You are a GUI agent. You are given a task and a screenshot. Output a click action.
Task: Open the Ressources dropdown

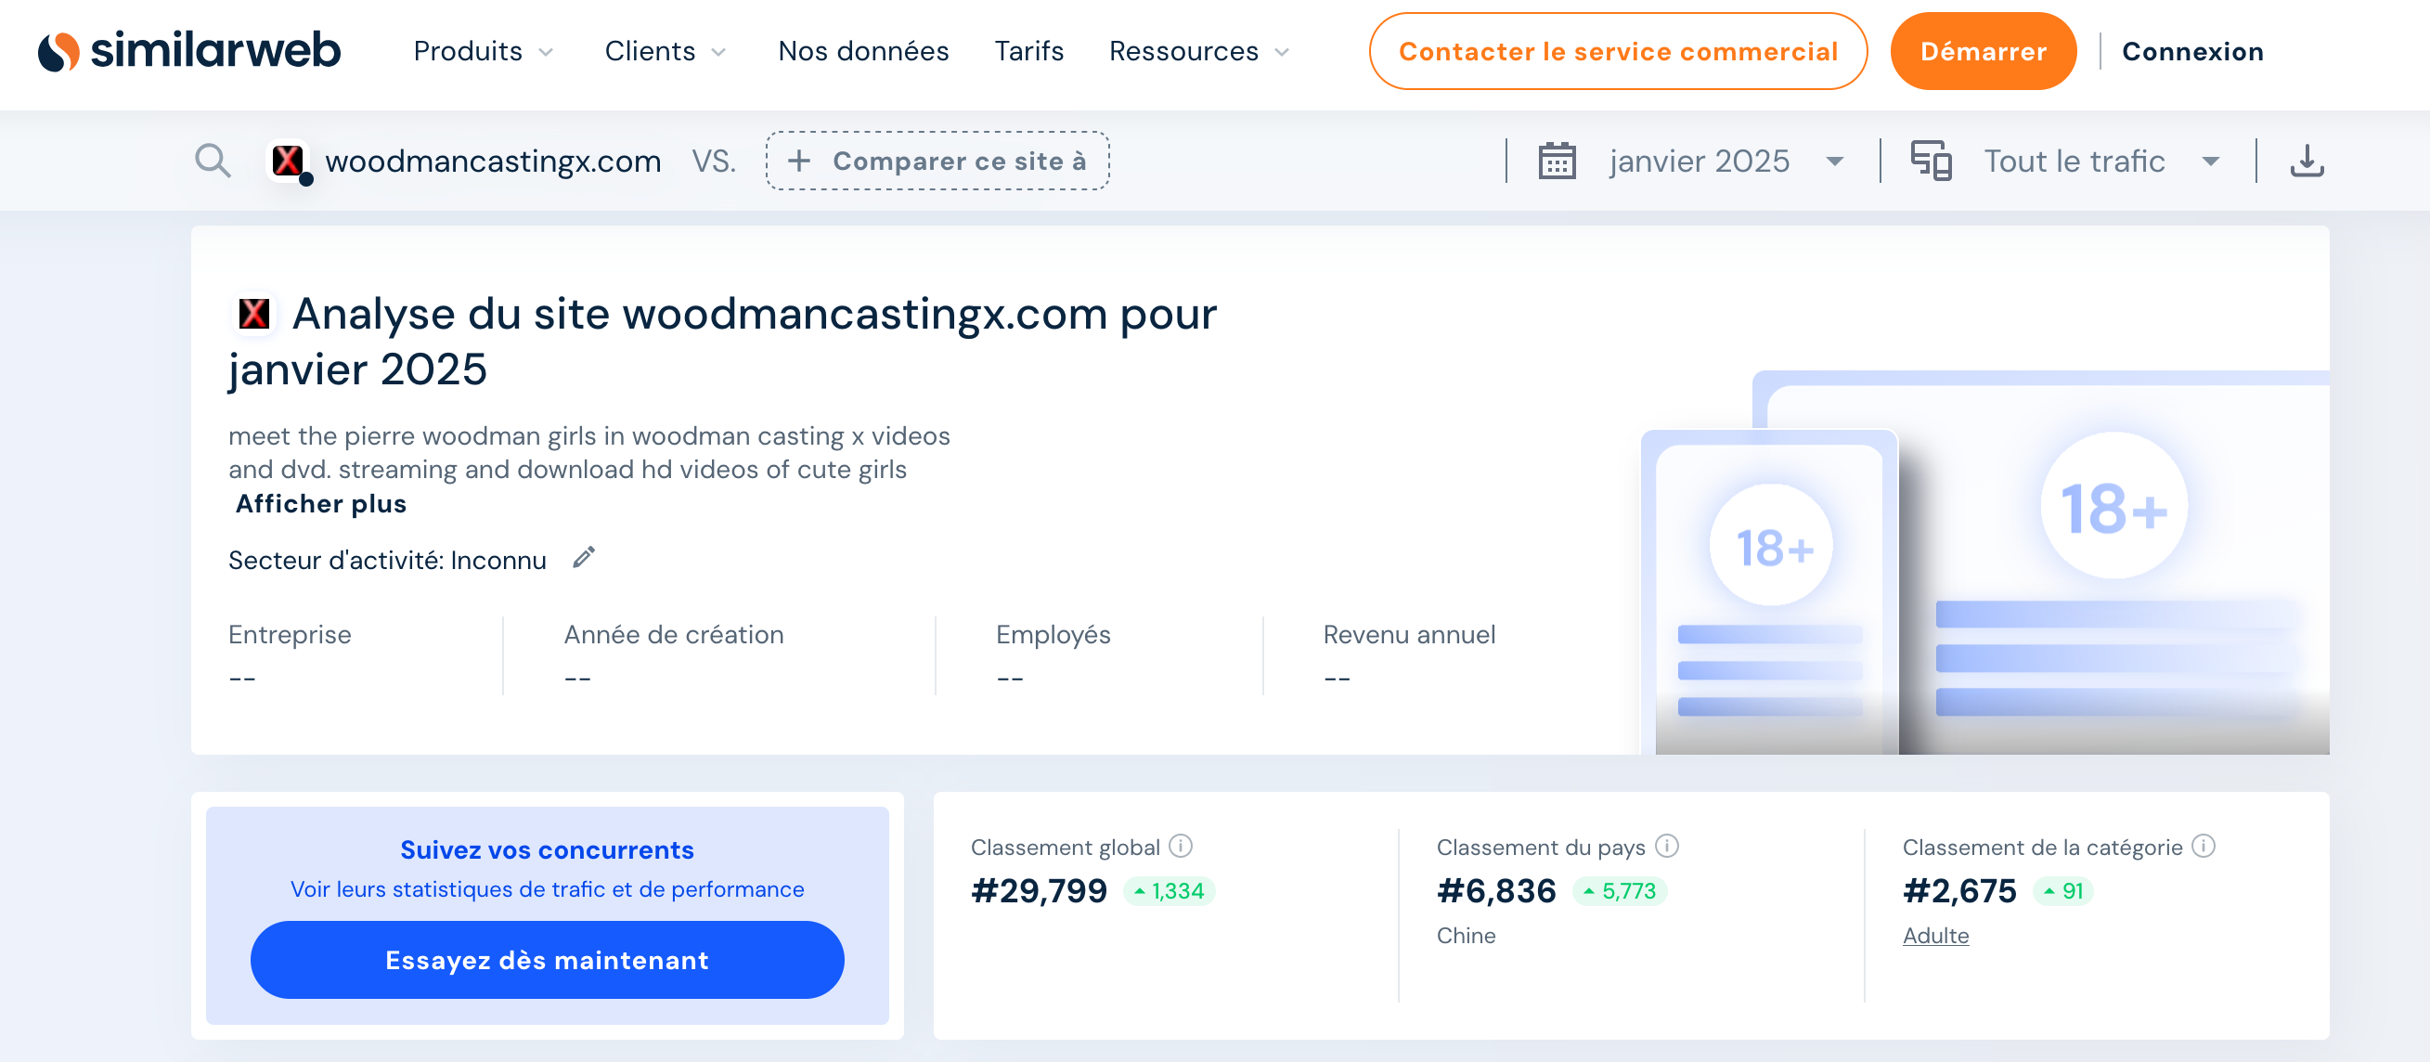click(x=1198, y=51)
